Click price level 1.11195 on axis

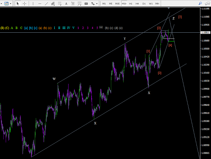click(206, 9)
